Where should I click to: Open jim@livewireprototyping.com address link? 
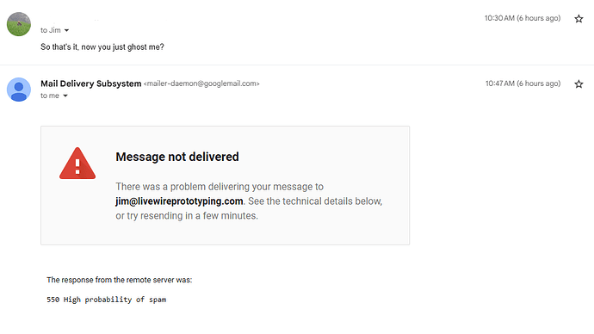click(x=179, y=201)
